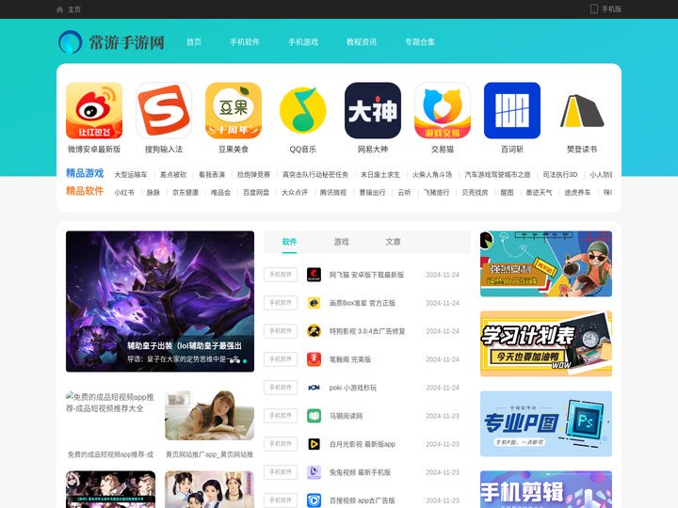Image resolution: width=678 pixels, height=508 pixels.
Task: Click the 精品软件 heading link
Action: click(85, 191)
